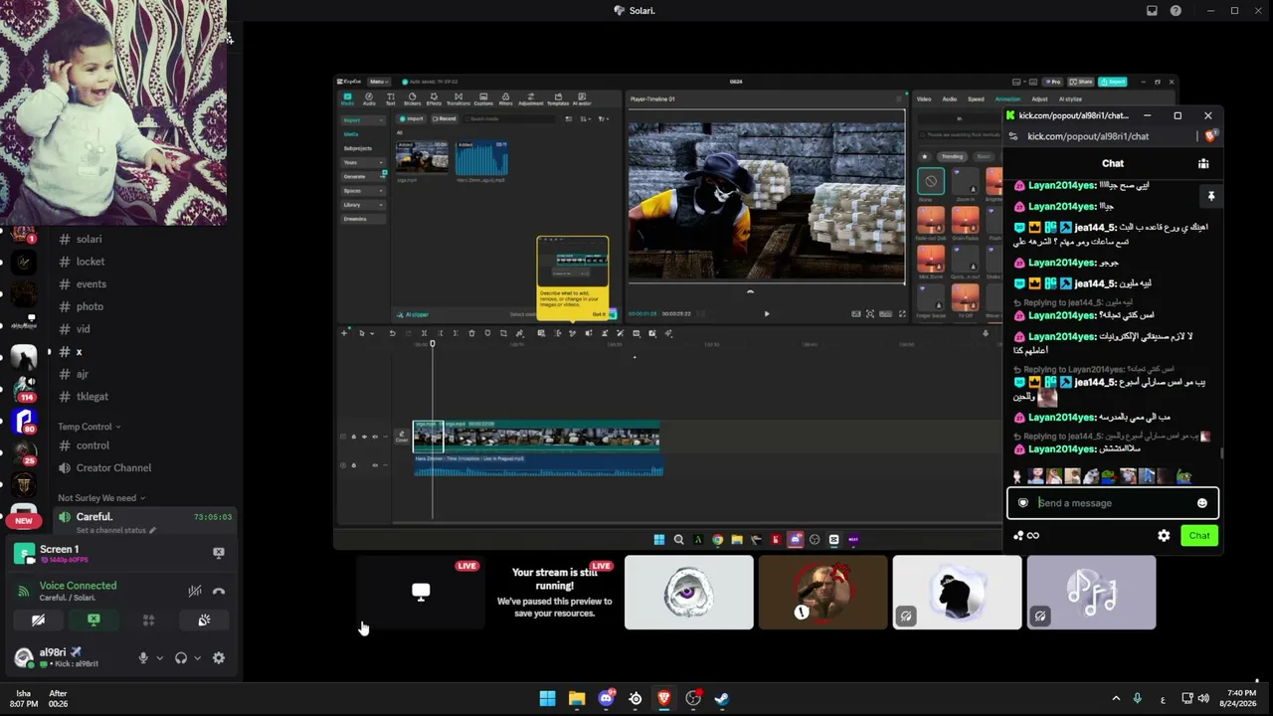Show hidden icons in the system tray
The width and height of the screenshot is (1273, 716).
pos(1116,699)
